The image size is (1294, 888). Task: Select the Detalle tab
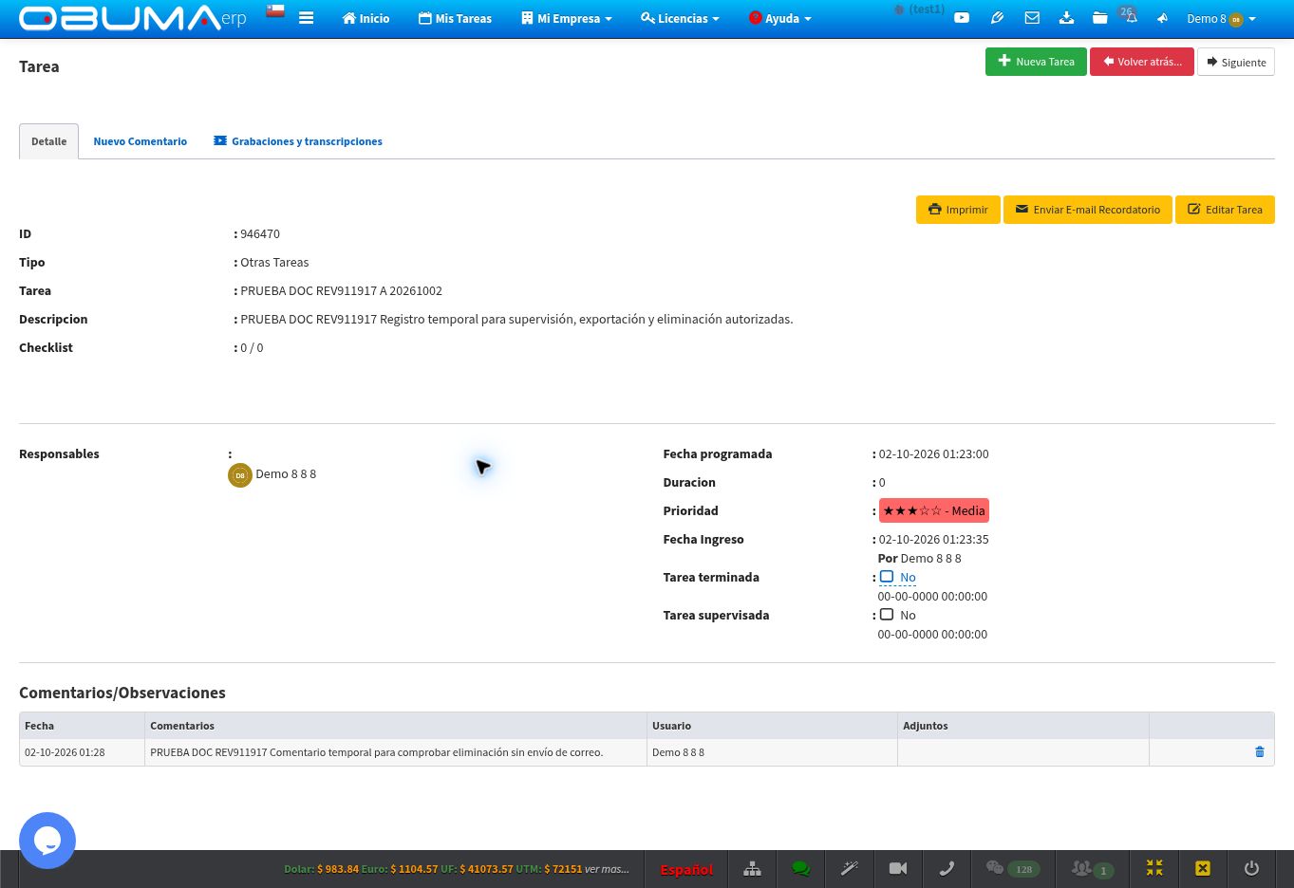(x=48, y=141)
